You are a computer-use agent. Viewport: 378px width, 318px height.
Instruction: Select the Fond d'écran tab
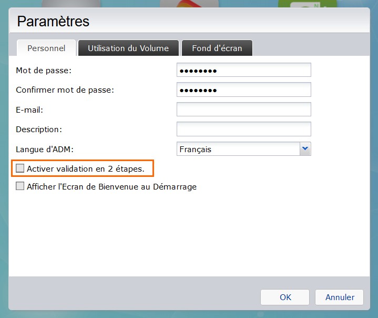pyautogui.click(x=217, y=48)
